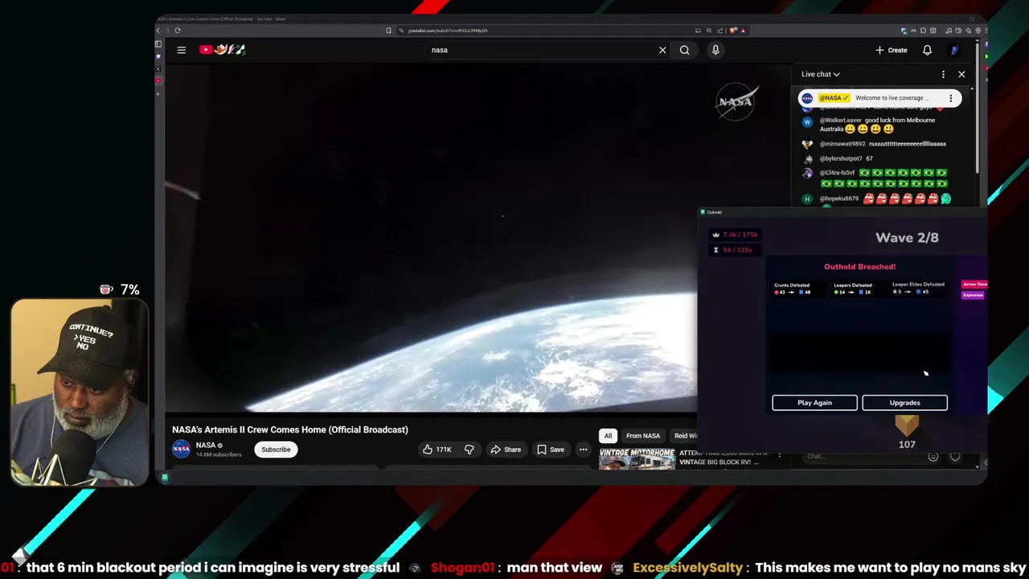Go back in browser history
Viewport: 1029px width, 579px height.
[x=158, y=31]
